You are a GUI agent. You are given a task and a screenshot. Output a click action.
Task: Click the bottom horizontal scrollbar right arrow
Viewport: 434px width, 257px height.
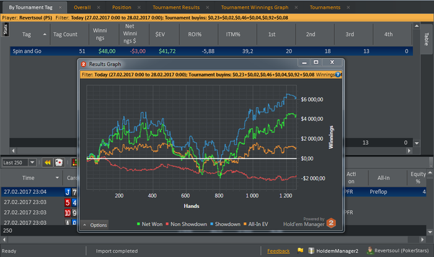pos(422,239)
